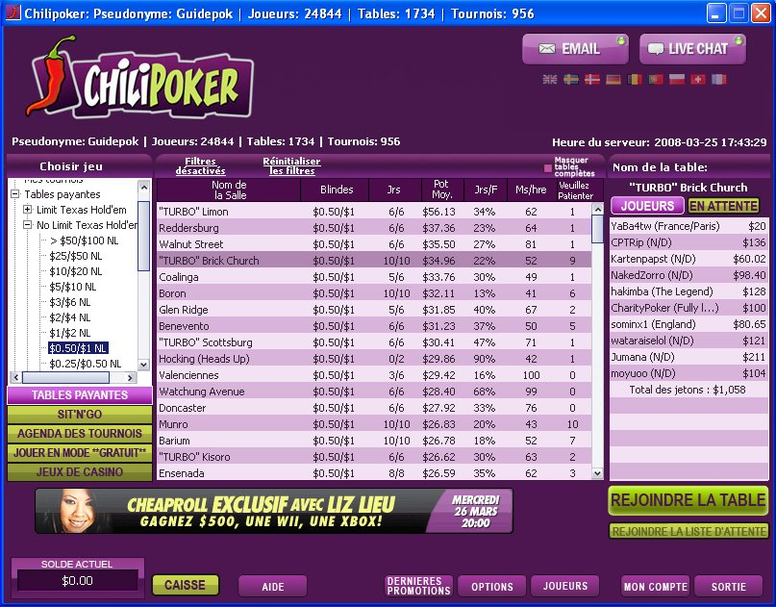Viewport: 776px width, 607px height.
Task: Open the Cheaproll Liz Lieu promotion banner
Action: tap(274, 511)
